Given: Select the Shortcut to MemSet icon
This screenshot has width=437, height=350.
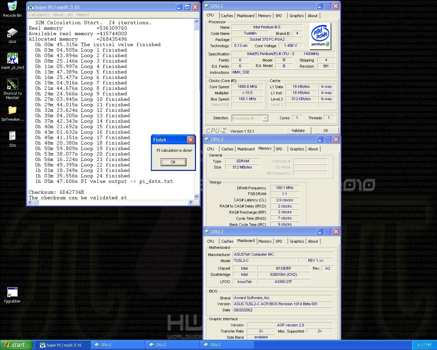Looking at the screenshot, I should [x=12, y=89].
